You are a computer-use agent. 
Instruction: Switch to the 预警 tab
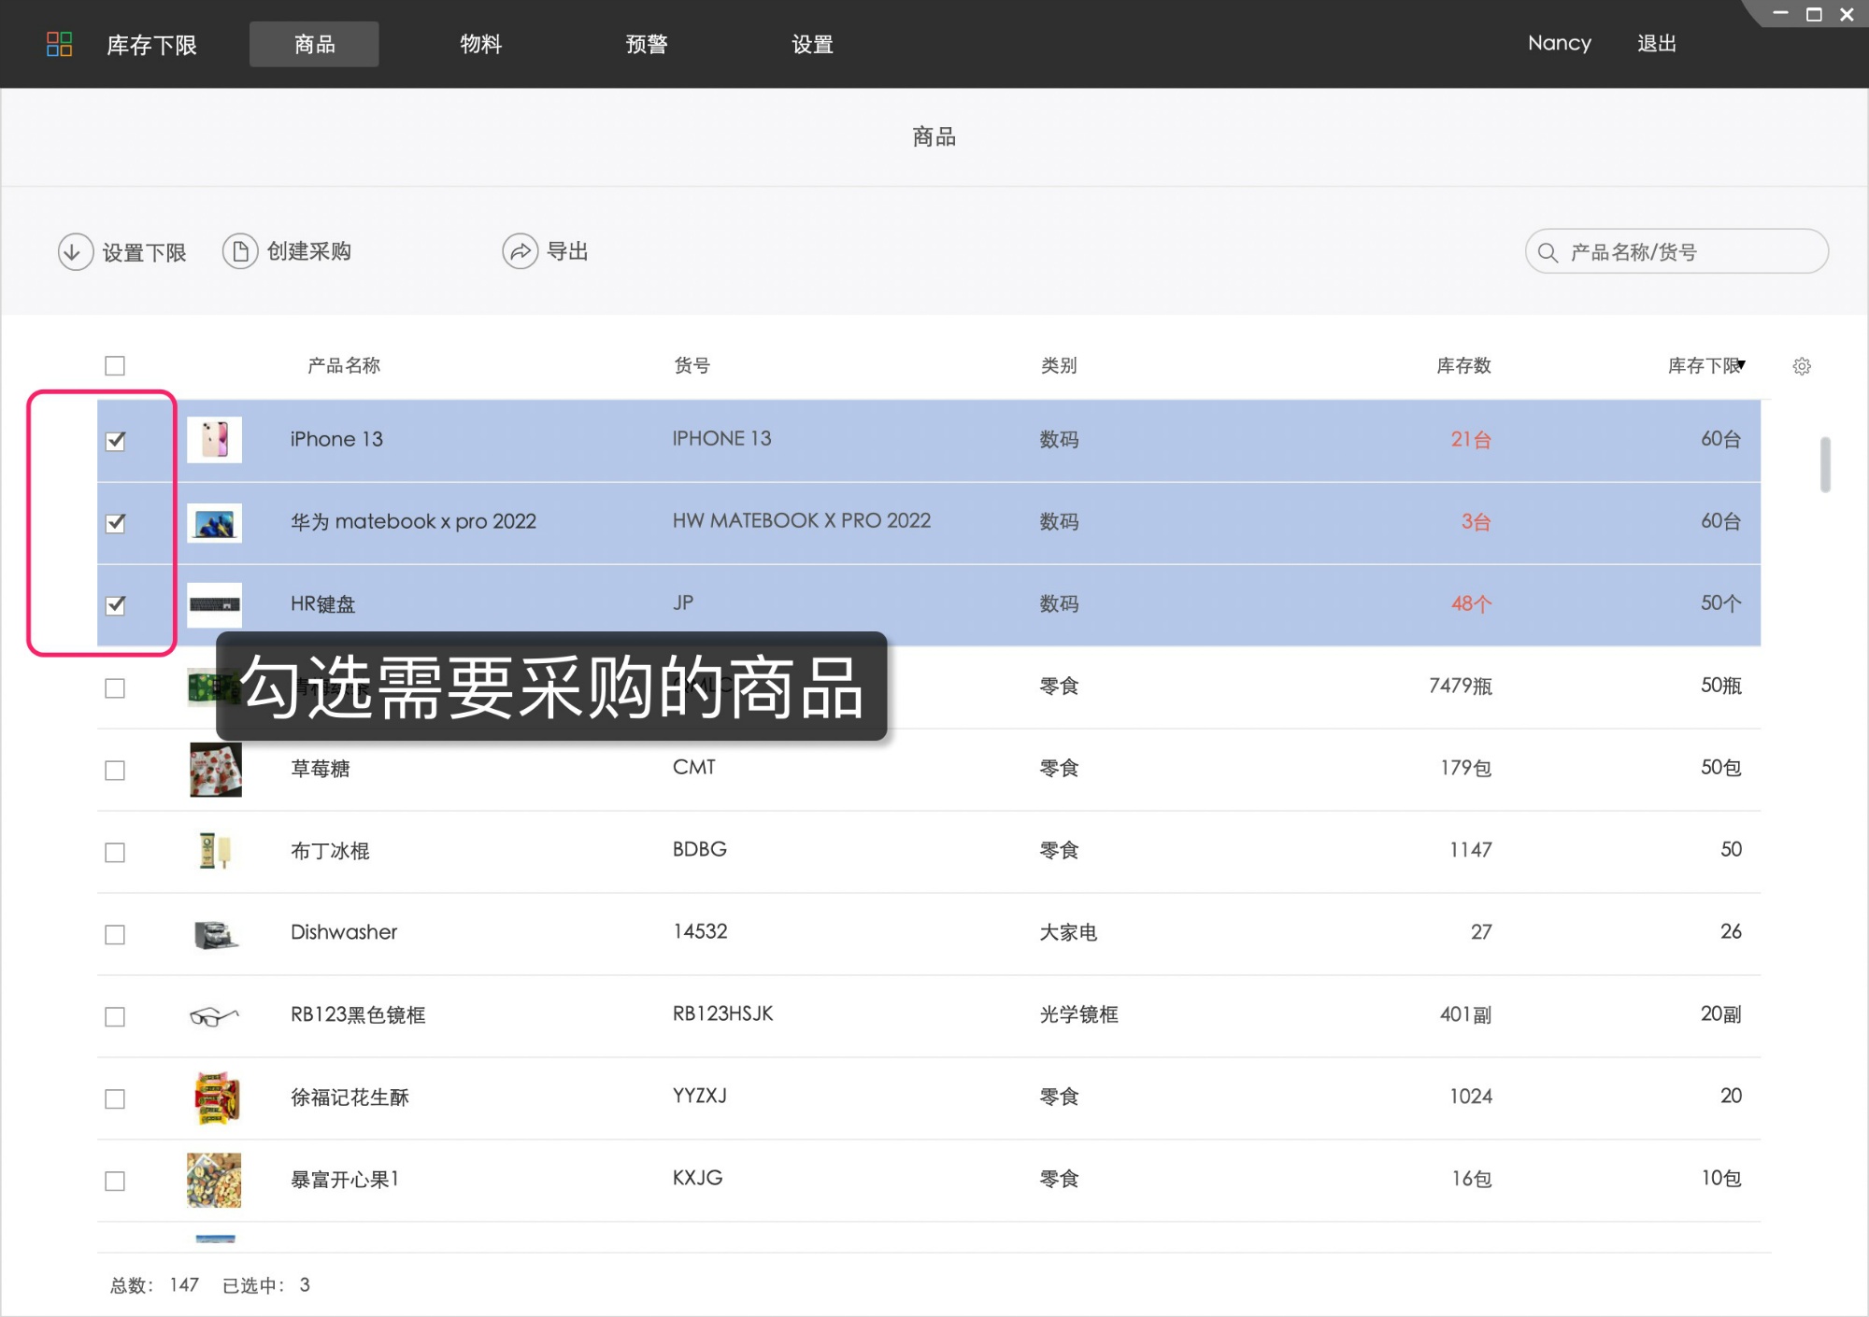click(x=645, y=44)
